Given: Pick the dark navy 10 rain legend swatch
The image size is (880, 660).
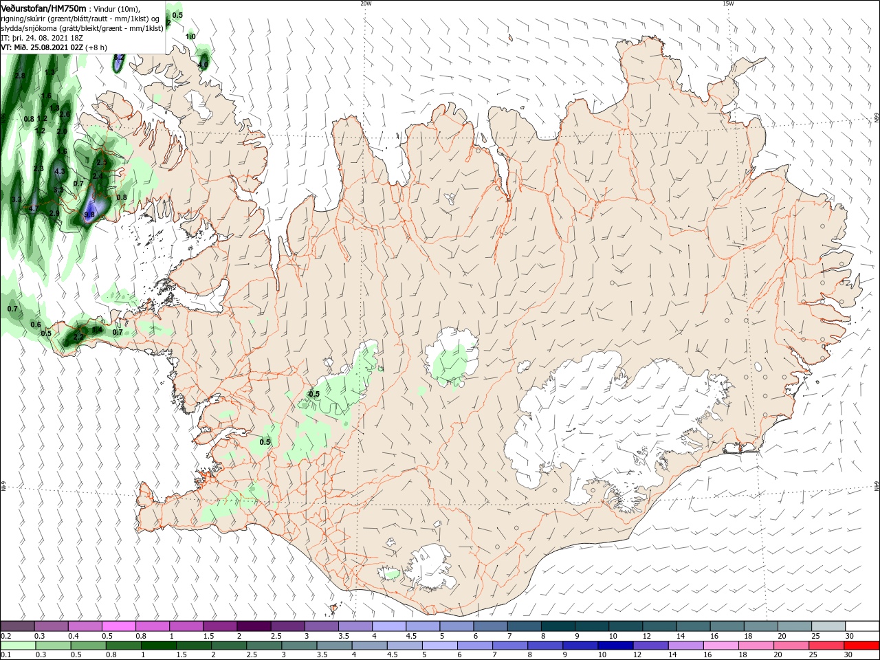Looking at the screenshot, I should pos(614,646).
